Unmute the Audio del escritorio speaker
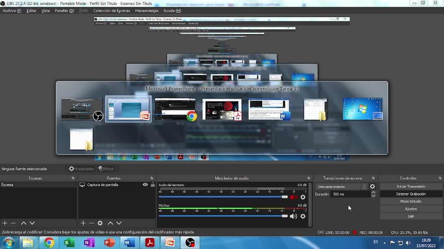The image size is (444, 249). (293, 197)
